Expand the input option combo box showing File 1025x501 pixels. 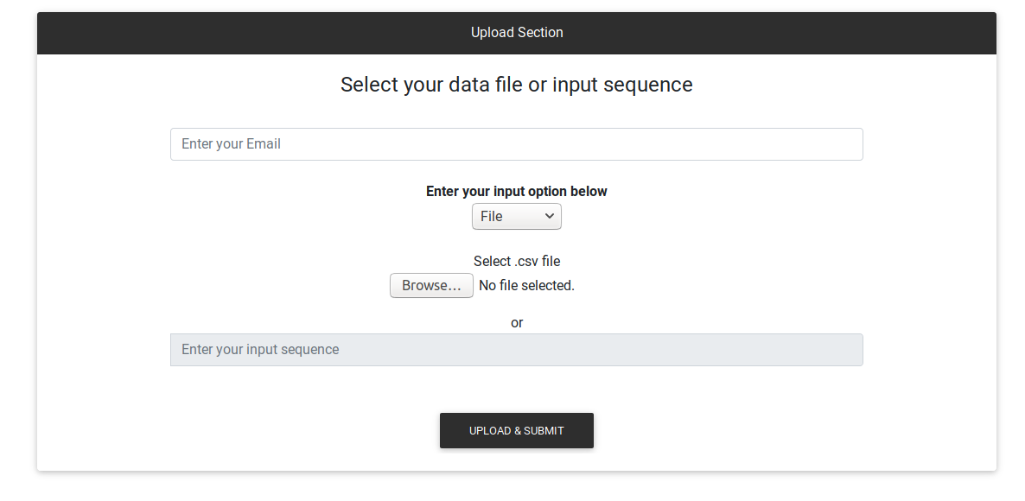click(x=516, y=217)
